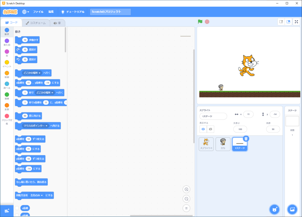Zoom in on the code workspace
Screen dimensions: 302x217
pyautogui.click(x=186, y=189)
